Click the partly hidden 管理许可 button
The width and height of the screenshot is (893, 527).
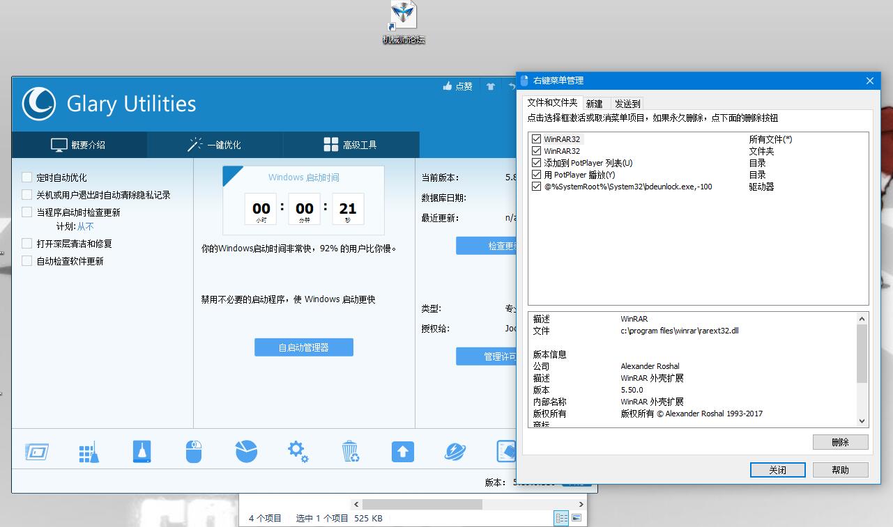(x=487, y=356)
